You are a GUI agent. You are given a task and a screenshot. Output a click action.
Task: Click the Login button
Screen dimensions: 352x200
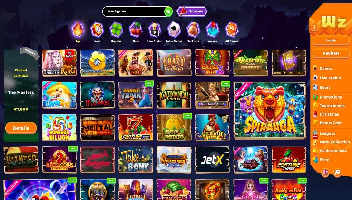[331, 40]
